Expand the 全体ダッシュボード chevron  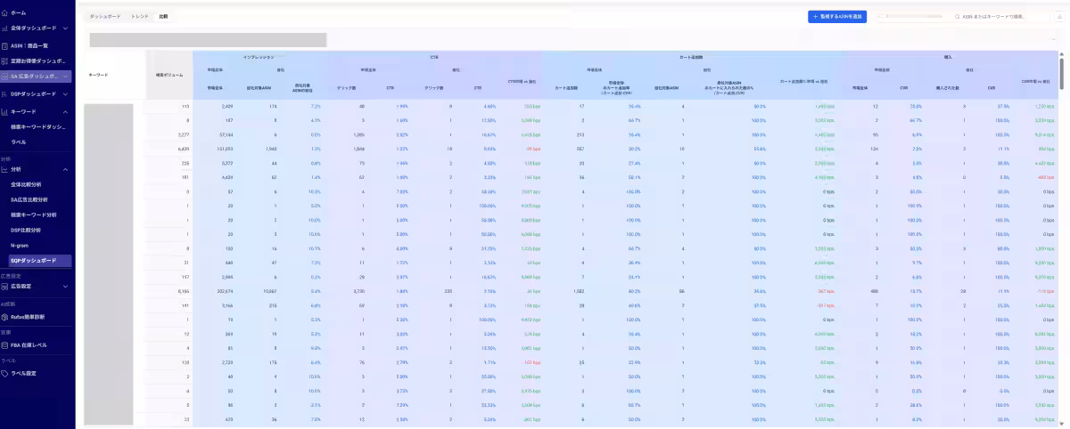coord(66,28)
